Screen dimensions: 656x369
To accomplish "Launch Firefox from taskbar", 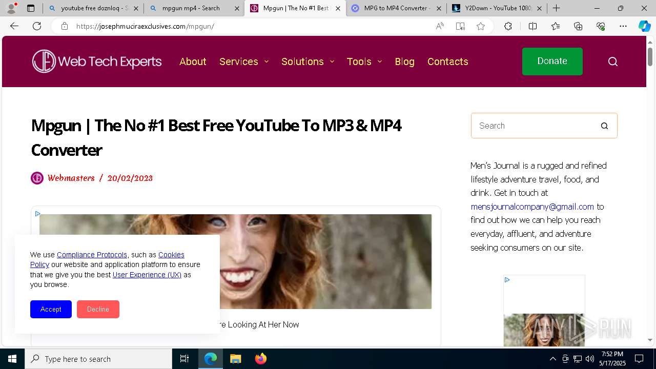I will [260, 359].
